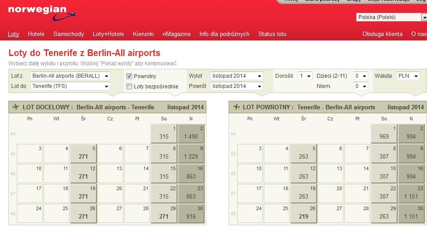427x227 pixels.
Task: Open the Dzieci (2-11) count dropdown
Action: [x=361, y=76]
